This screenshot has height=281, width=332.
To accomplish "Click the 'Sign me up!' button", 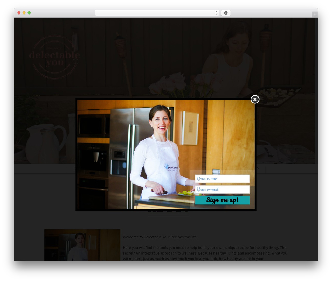I will (222, 200).
